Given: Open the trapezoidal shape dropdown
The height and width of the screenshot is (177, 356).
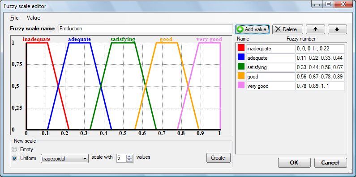Looking at the screenshot, I should (x=64, y=159).
